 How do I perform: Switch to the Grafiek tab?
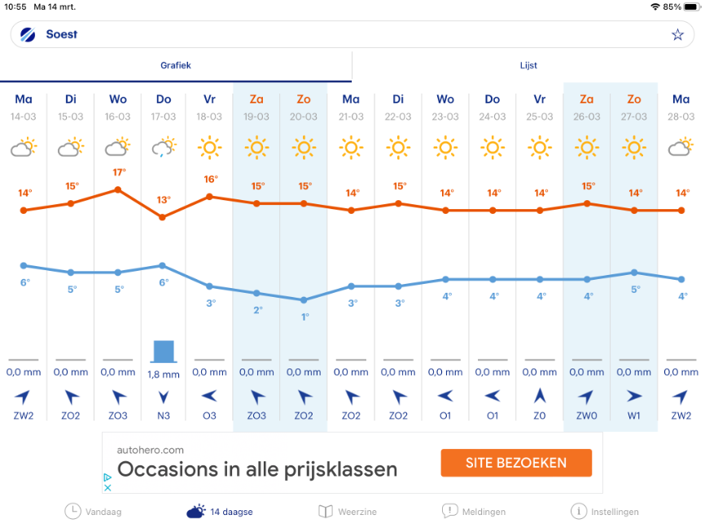[x=176, y=66]
